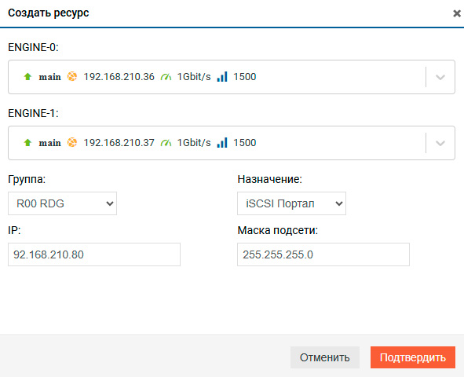The width and height of the screenshot is (464, 377).
Task: Open the Группа dropdown showing R00 RDG
Action: click(x=63, y=203)
